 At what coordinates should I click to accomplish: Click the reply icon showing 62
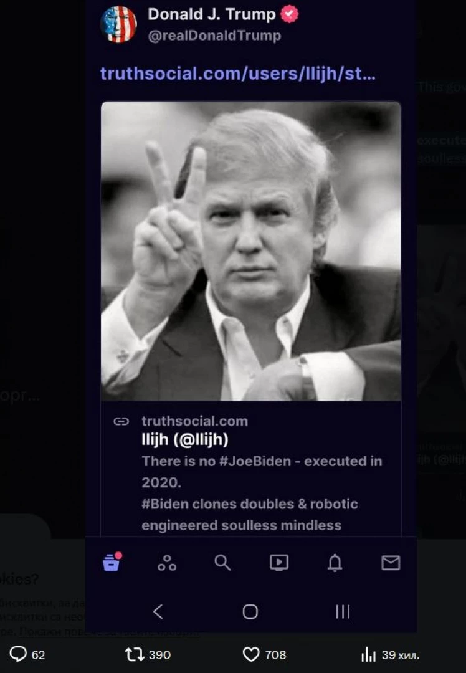click(18, 654)
